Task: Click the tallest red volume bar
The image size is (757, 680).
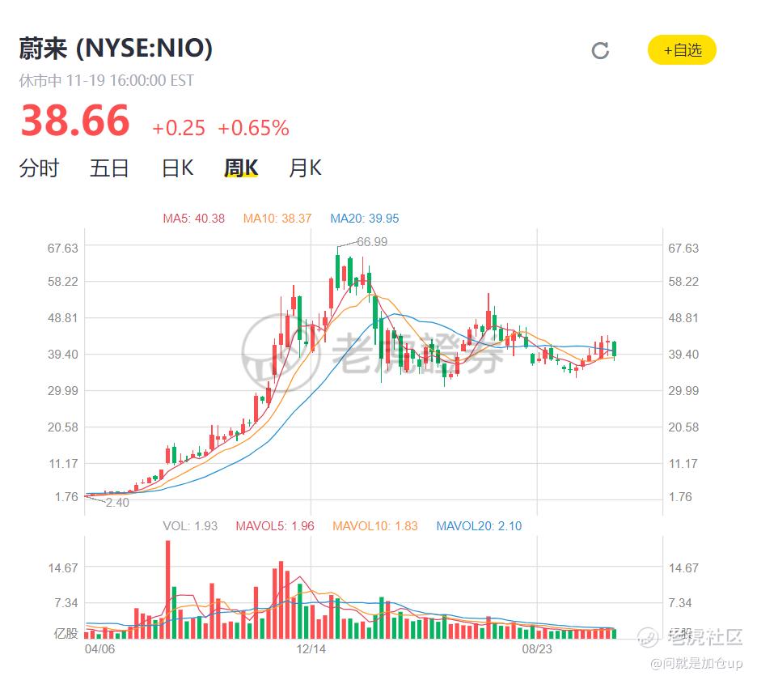Action: pos(168,589)
